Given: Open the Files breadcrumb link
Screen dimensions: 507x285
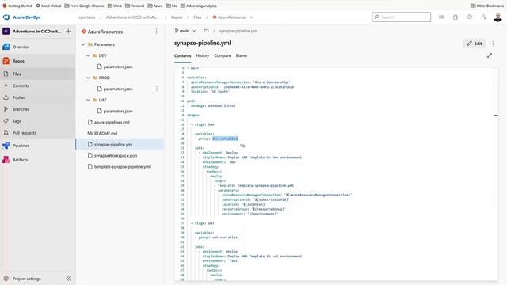Looking at the screenshot, I should (197, 17).
